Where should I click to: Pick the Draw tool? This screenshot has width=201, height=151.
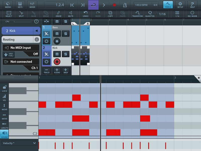coord(58,14)
